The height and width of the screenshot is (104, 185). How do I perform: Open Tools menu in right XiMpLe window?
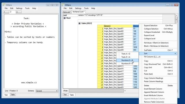[86, 8]
